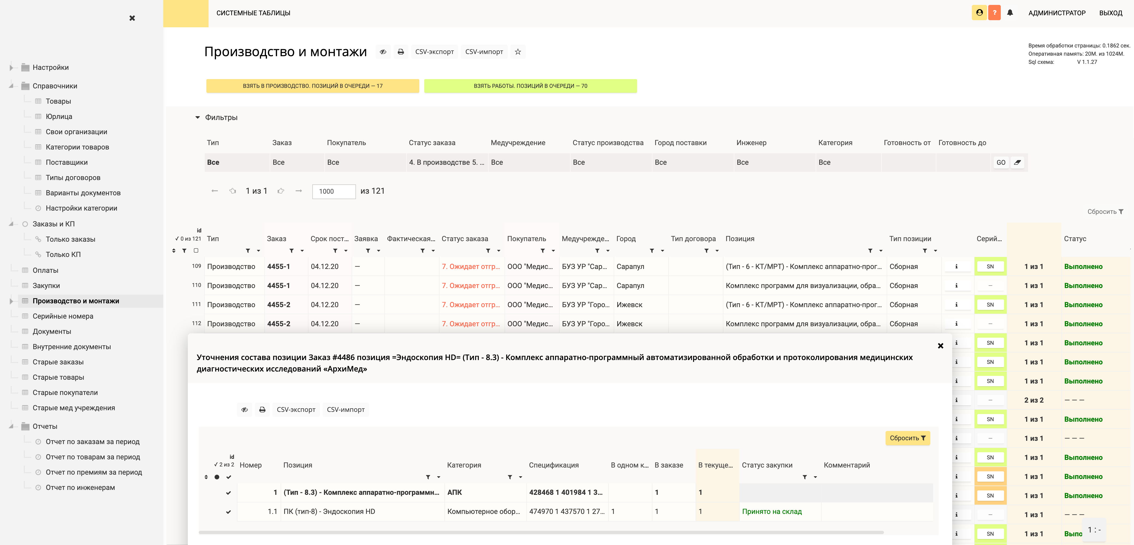Open the notifications bell icon

(x=1010, y=13)
